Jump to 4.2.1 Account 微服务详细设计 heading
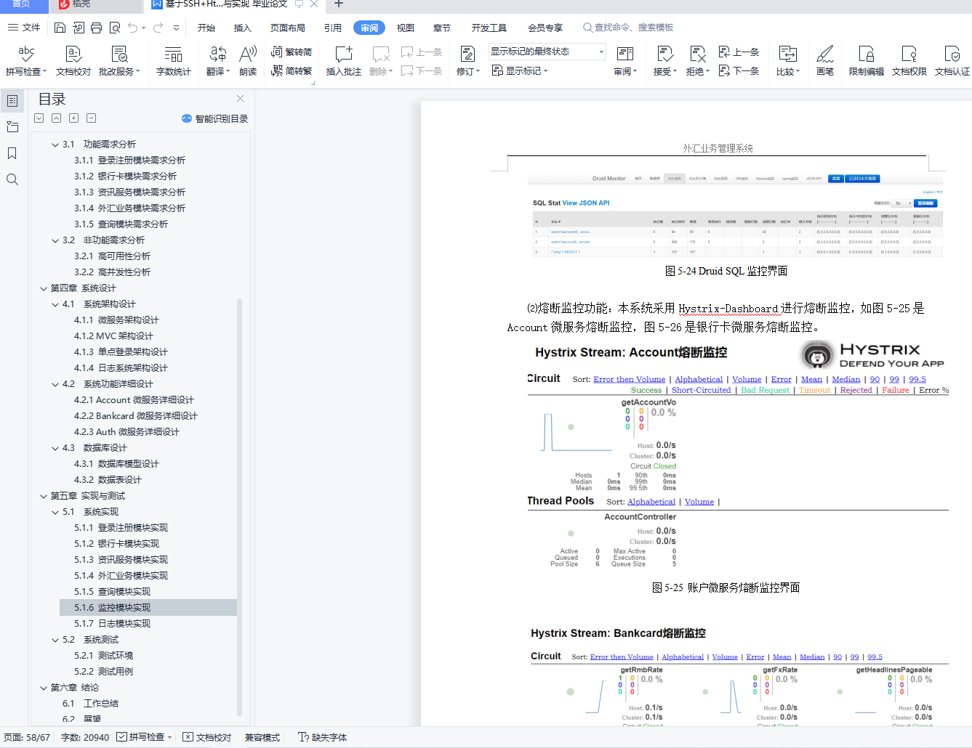 (134, 400)
